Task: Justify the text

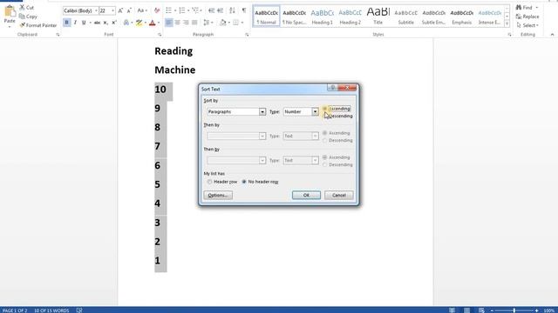Action: [x=194, y=23]
